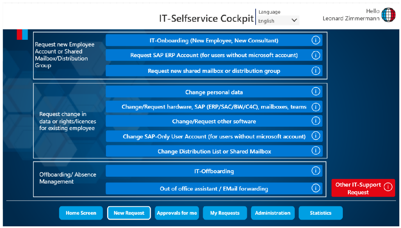Image resolution: width=401 pixels, height=228 pixels.
Task: Open info for Request SAP ERP Account
Action: pyautogui.click(x=315, y=55)
